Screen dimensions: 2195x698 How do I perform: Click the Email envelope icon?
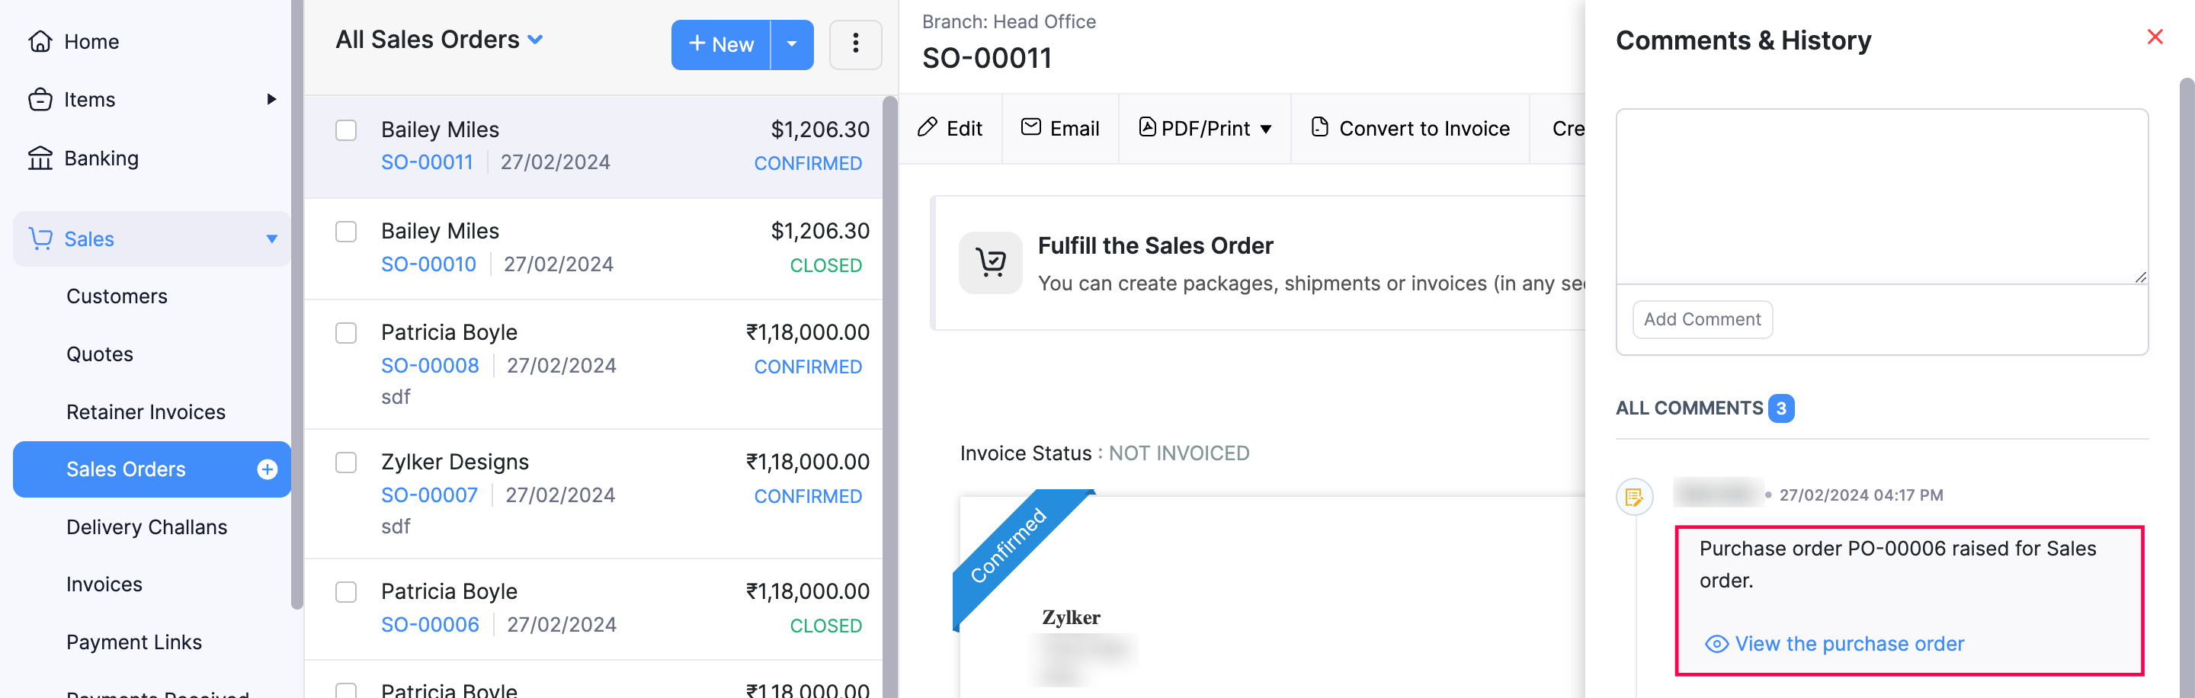(1032, 127)
